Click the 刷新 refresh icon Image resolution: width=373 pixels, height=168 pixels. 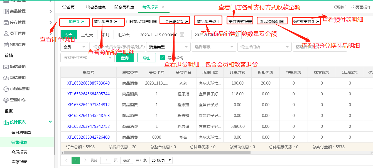click(335, 7)
